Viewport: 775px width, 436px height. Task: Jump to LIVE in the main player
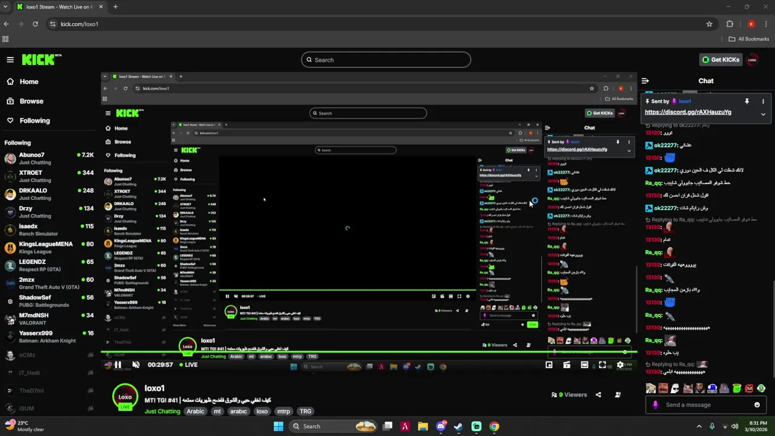point(188,365)
